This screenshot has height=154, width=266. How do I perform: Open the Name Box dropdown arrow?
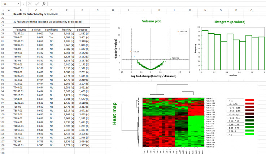point(19,4)
